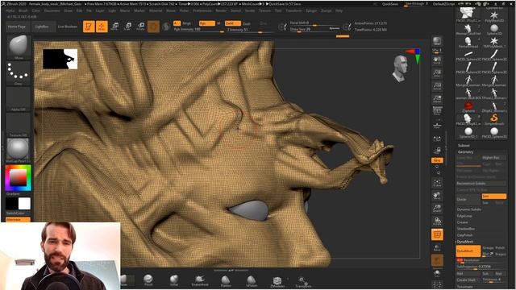Toggle the Mrgb channel button
The width and height of the screenshot is (516, 290).
coord(186,23)
